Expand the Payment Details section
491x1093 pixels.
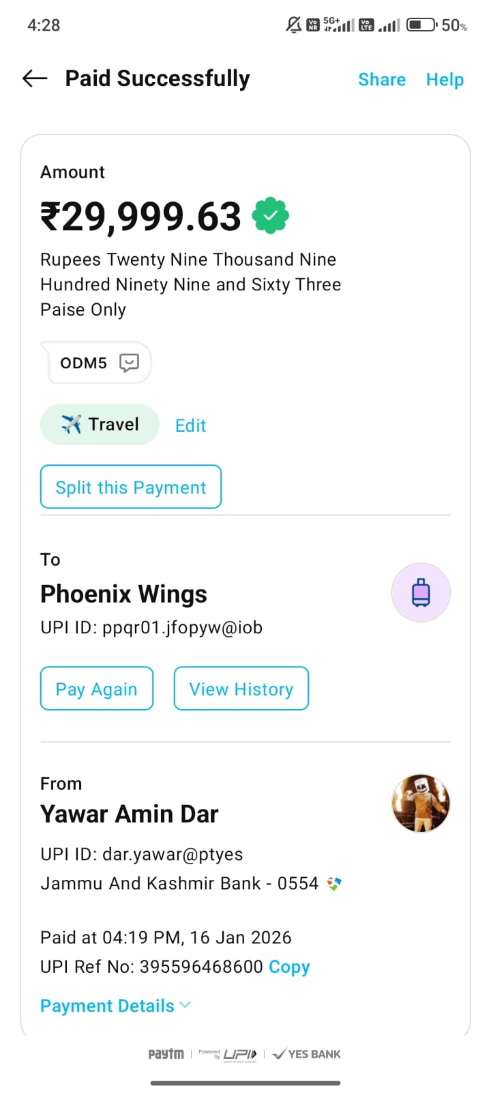(115, 1006)
